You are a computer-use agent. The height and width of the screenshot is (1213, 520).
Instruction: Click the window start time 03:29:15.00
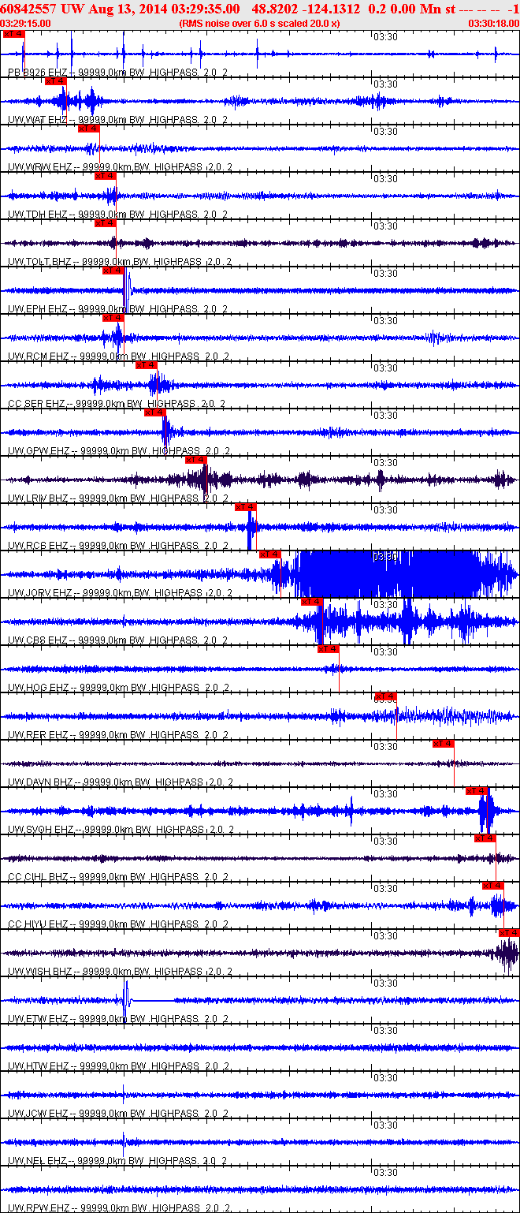pos(26,24)
